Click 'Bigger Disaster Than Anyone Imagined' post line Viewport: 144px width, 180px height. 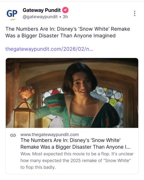[69, 36]
